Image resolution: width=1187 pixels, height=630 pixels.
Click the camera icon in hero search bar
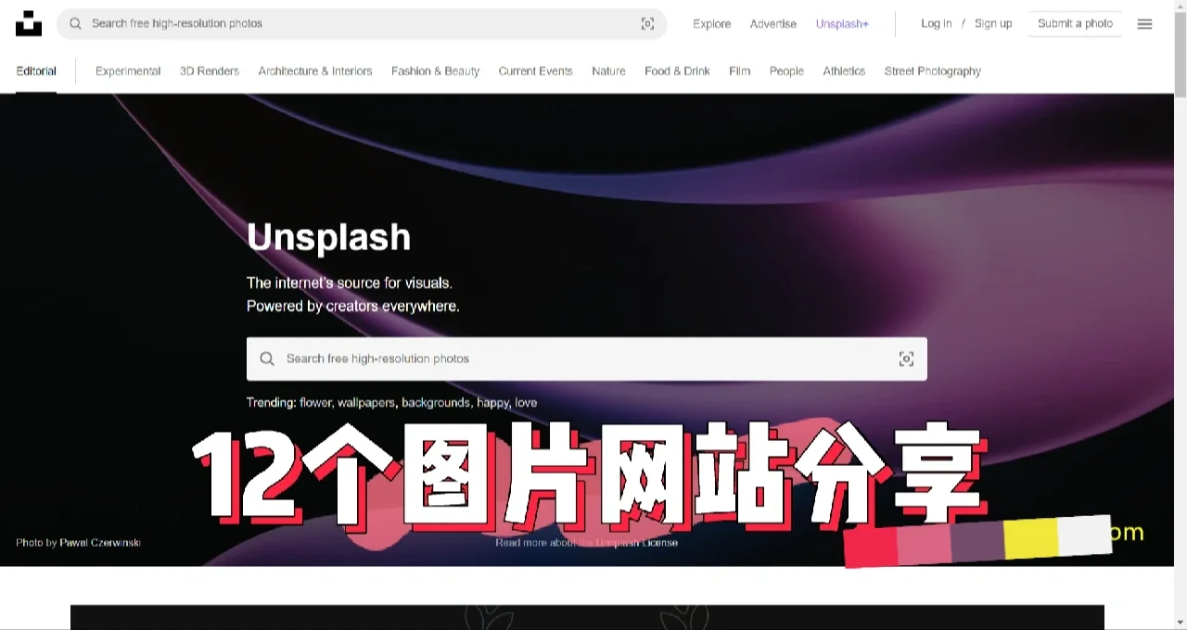[x=906, y=359]
